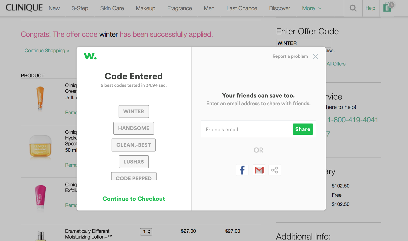Click the generic share link icon
Screen dimensions: 408x241
coord(275,170)
